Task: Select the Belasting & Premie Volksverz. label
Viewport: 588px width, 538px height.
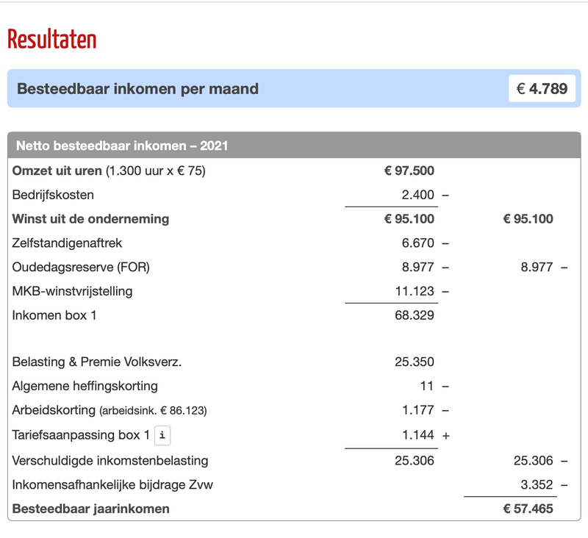Action: [x=97, y=362]
